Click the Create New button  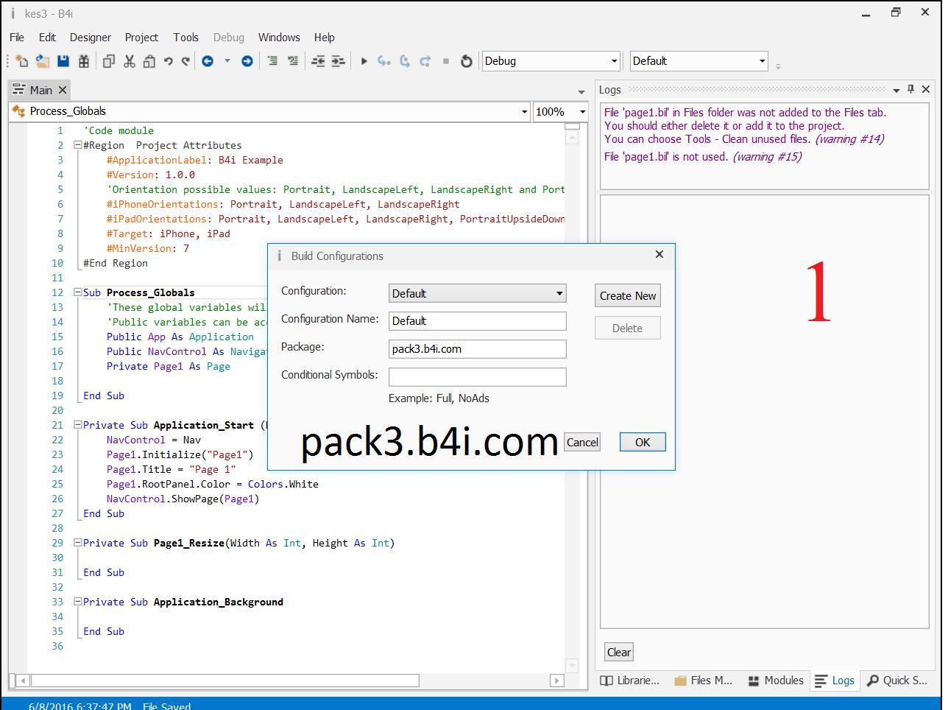click(x=628, y=296)
